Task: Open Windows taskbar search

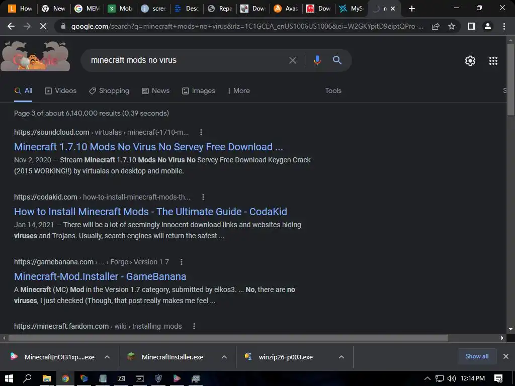Action: (27, 378)
